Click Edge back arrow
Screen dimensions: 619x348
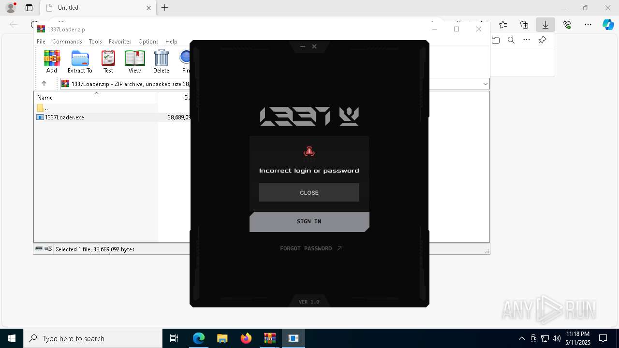point(14,25)
